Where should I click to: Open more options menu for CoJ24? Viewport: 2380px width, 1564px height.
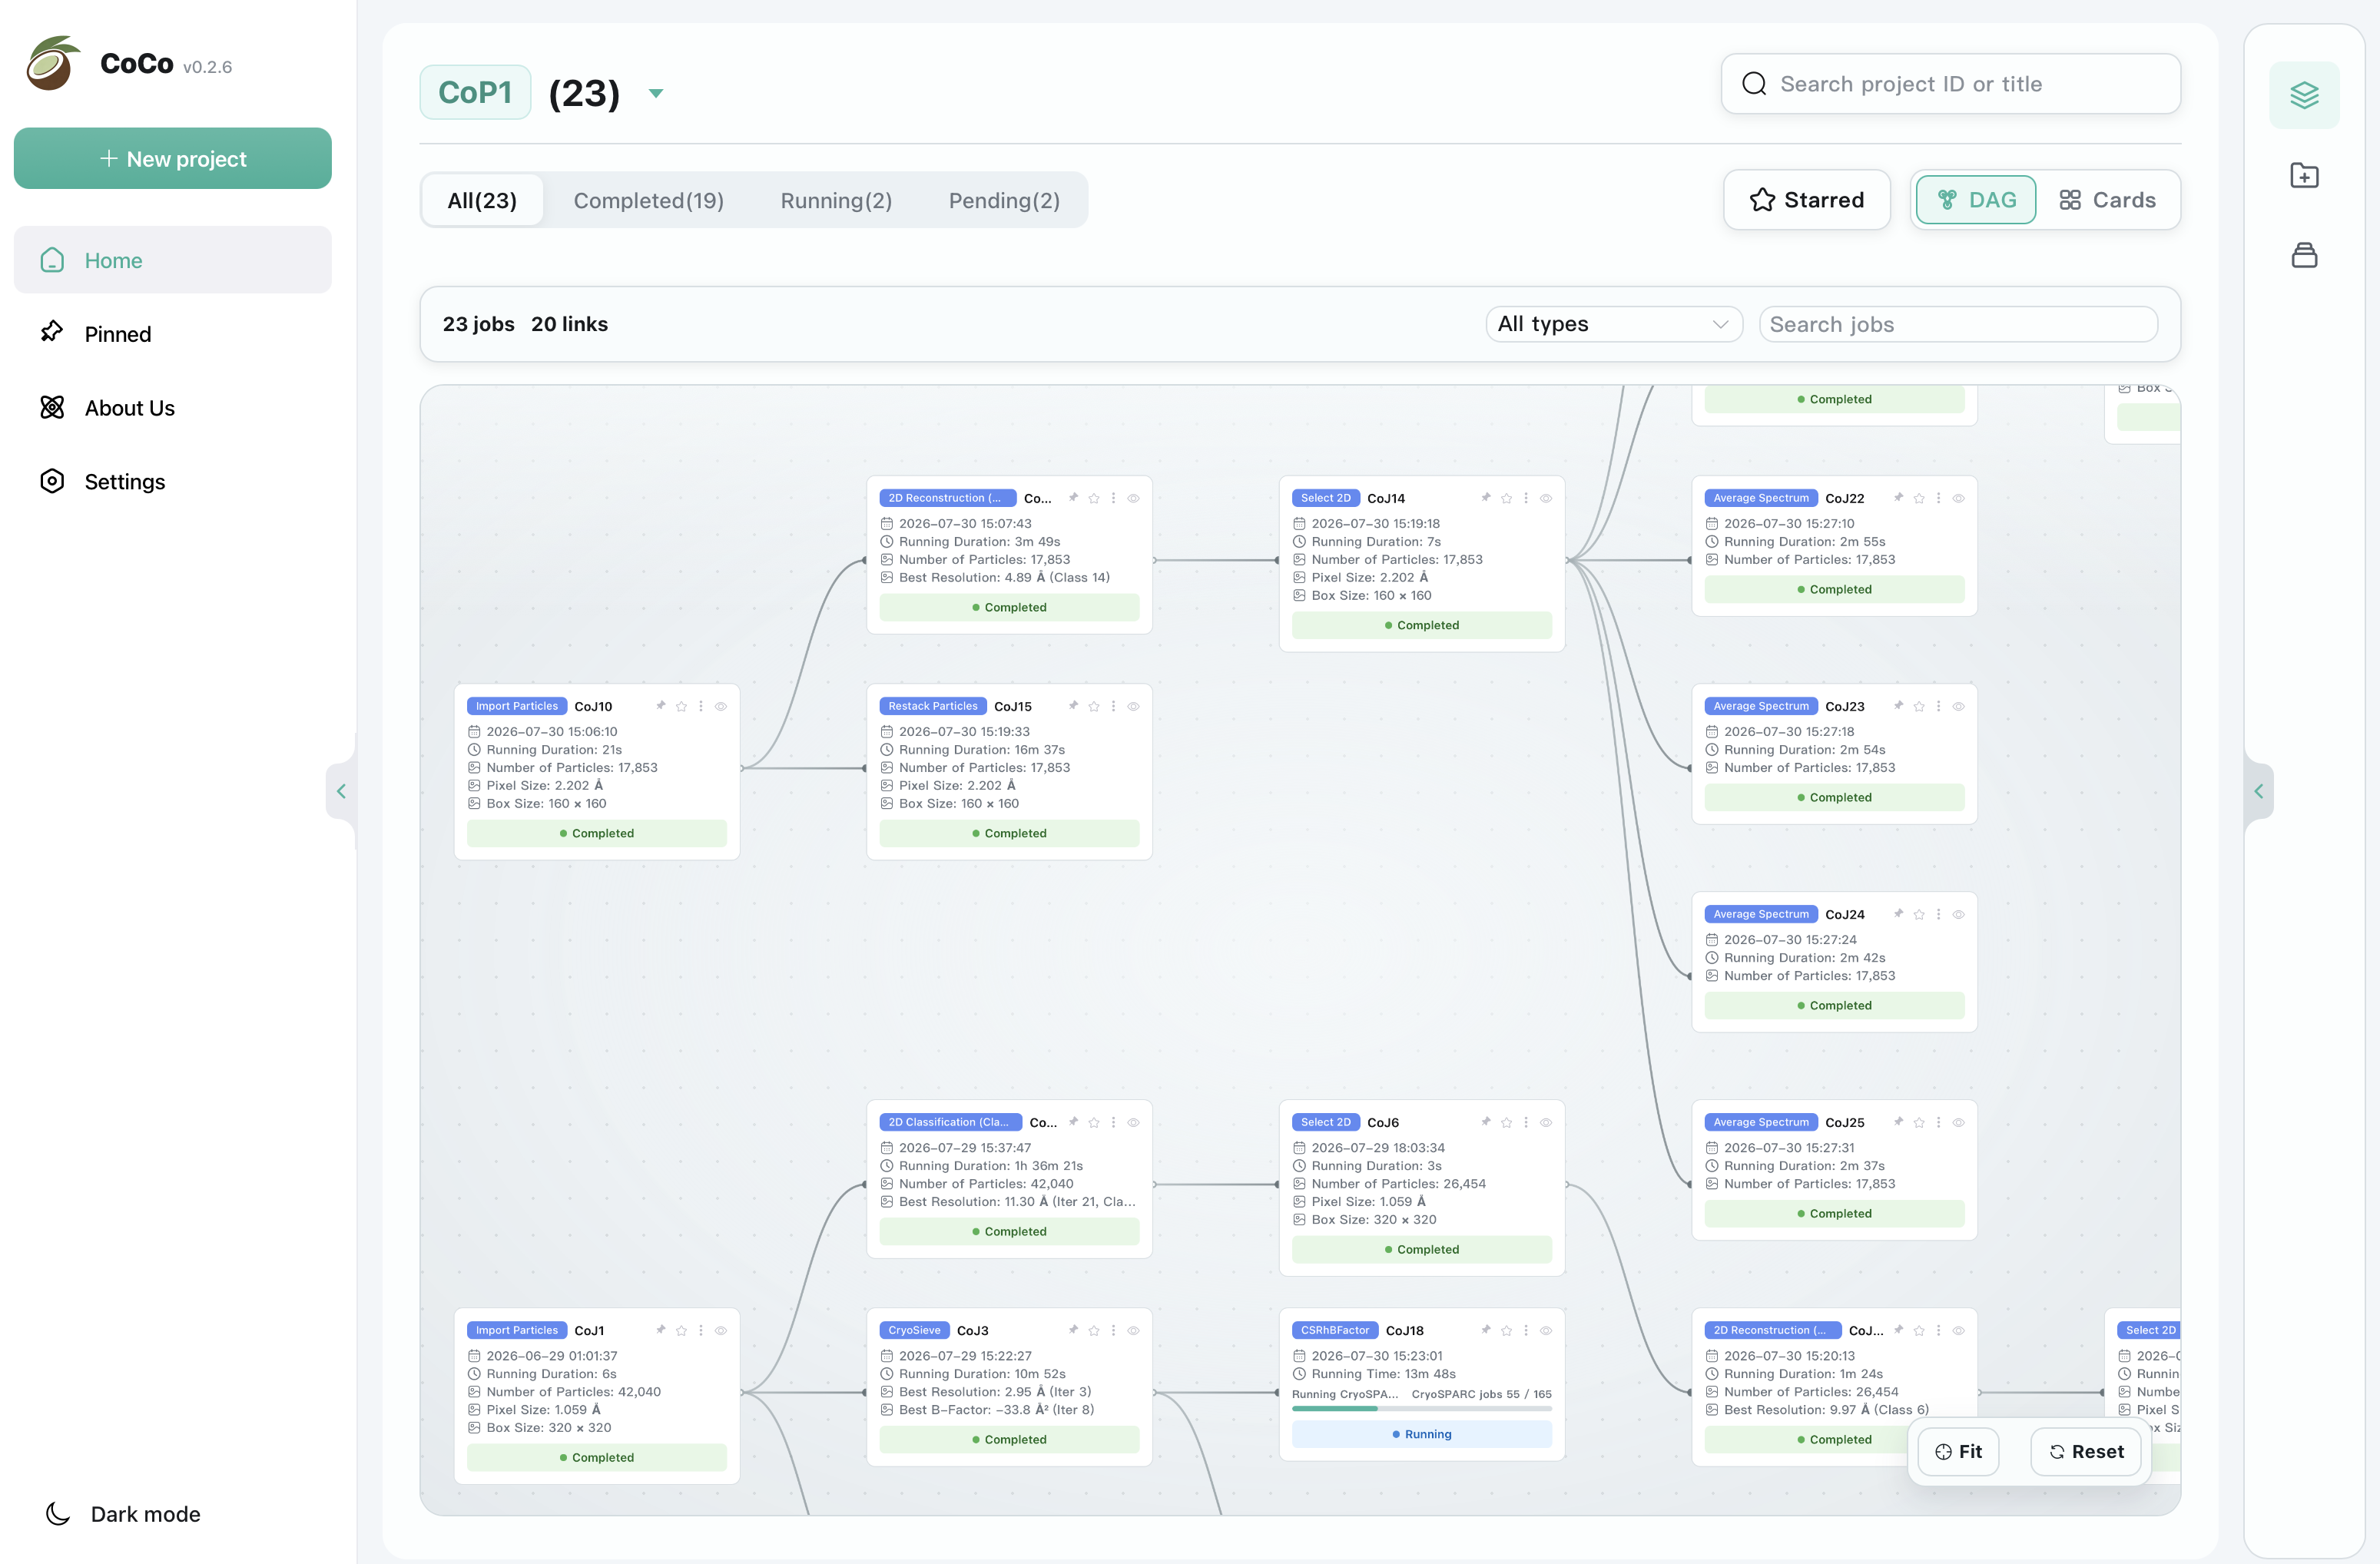tap(1938, 914)
